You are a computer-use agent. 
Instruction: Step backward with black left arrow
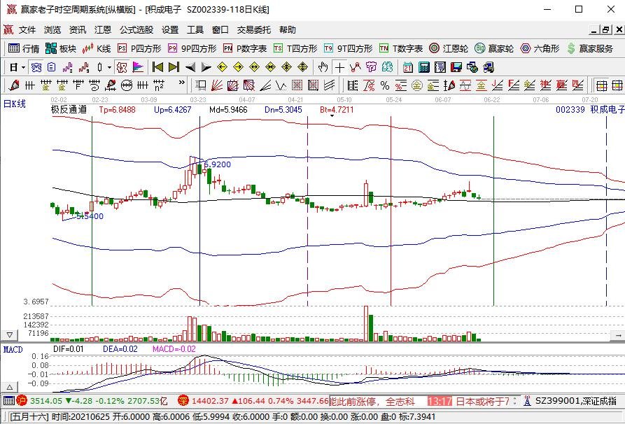tap(190, 67)
